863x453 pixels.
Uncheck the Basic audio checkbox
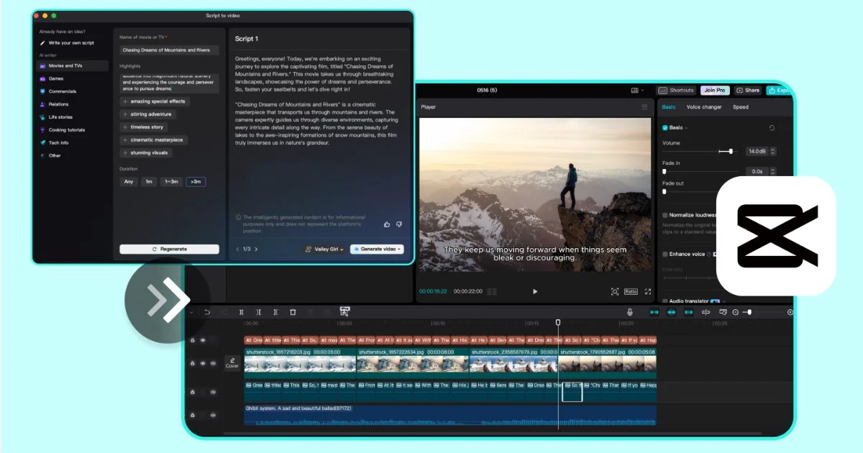(x=665, y=128)
